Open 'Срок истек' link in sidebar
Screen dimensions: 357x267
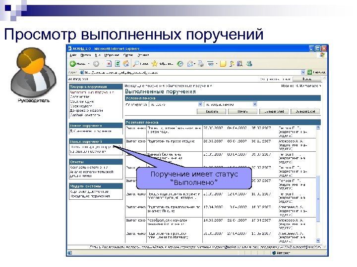80,97
